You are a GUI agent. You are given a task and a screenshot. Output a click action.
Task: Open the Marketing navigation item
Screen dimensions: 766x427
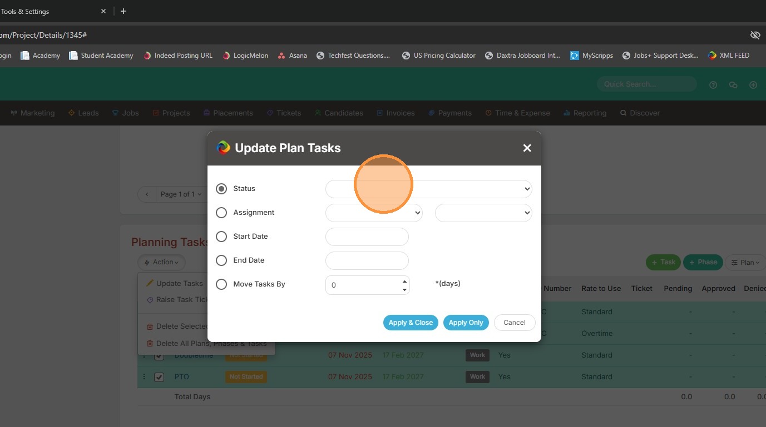point(33,113)
